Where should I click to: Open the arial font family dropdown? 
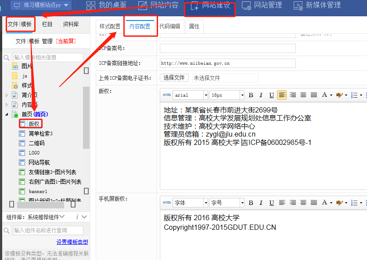pyautogui.click(x=191, y=95)
